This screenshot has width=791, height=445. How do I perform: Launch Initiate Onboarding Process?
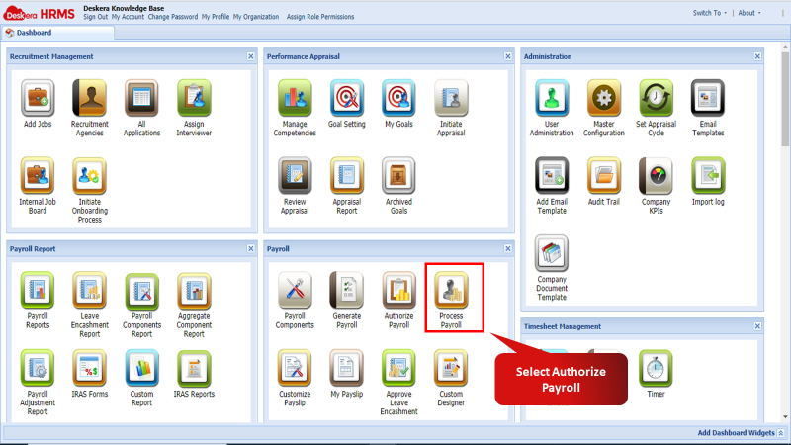click(x=90, y=176)
